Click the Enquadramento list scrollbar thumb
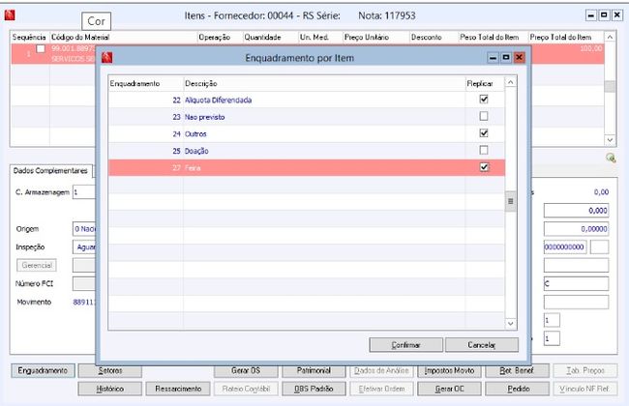Screen dimensions: 629x406 point(510,201)
